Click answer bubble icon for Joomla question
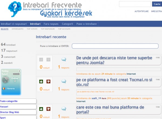The width and height of the screenshot is (162, 119). pos(64,59)
